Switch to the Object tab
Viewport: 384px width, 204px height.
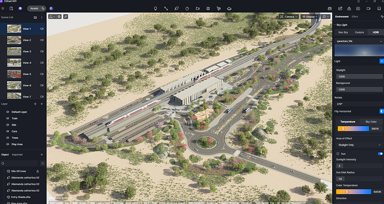5,155
